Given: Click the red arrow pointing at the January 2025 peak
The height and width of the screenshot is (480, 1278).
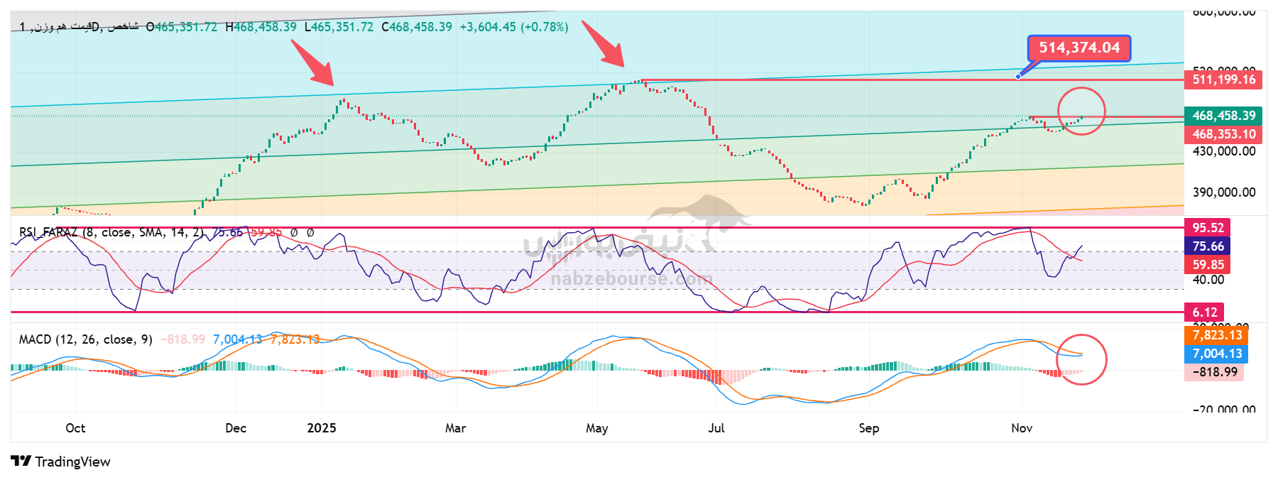Looking at the screenshot, I should [x=313, y=64].
